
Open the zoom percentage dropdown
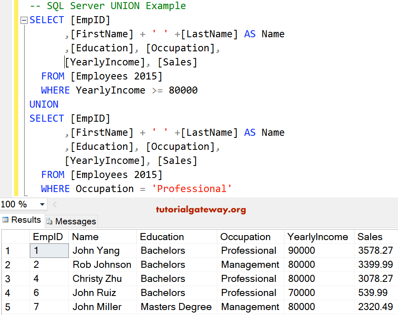coord(41,204)
